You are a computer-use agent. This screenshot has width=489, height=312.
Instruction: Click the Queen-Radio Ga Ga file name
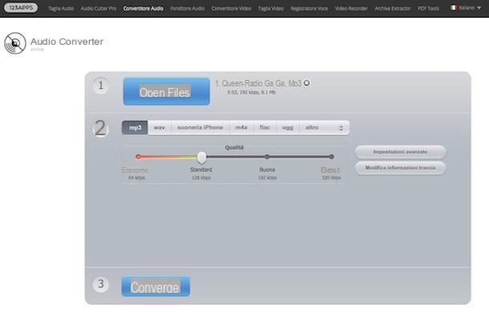[x=258, y=83]
